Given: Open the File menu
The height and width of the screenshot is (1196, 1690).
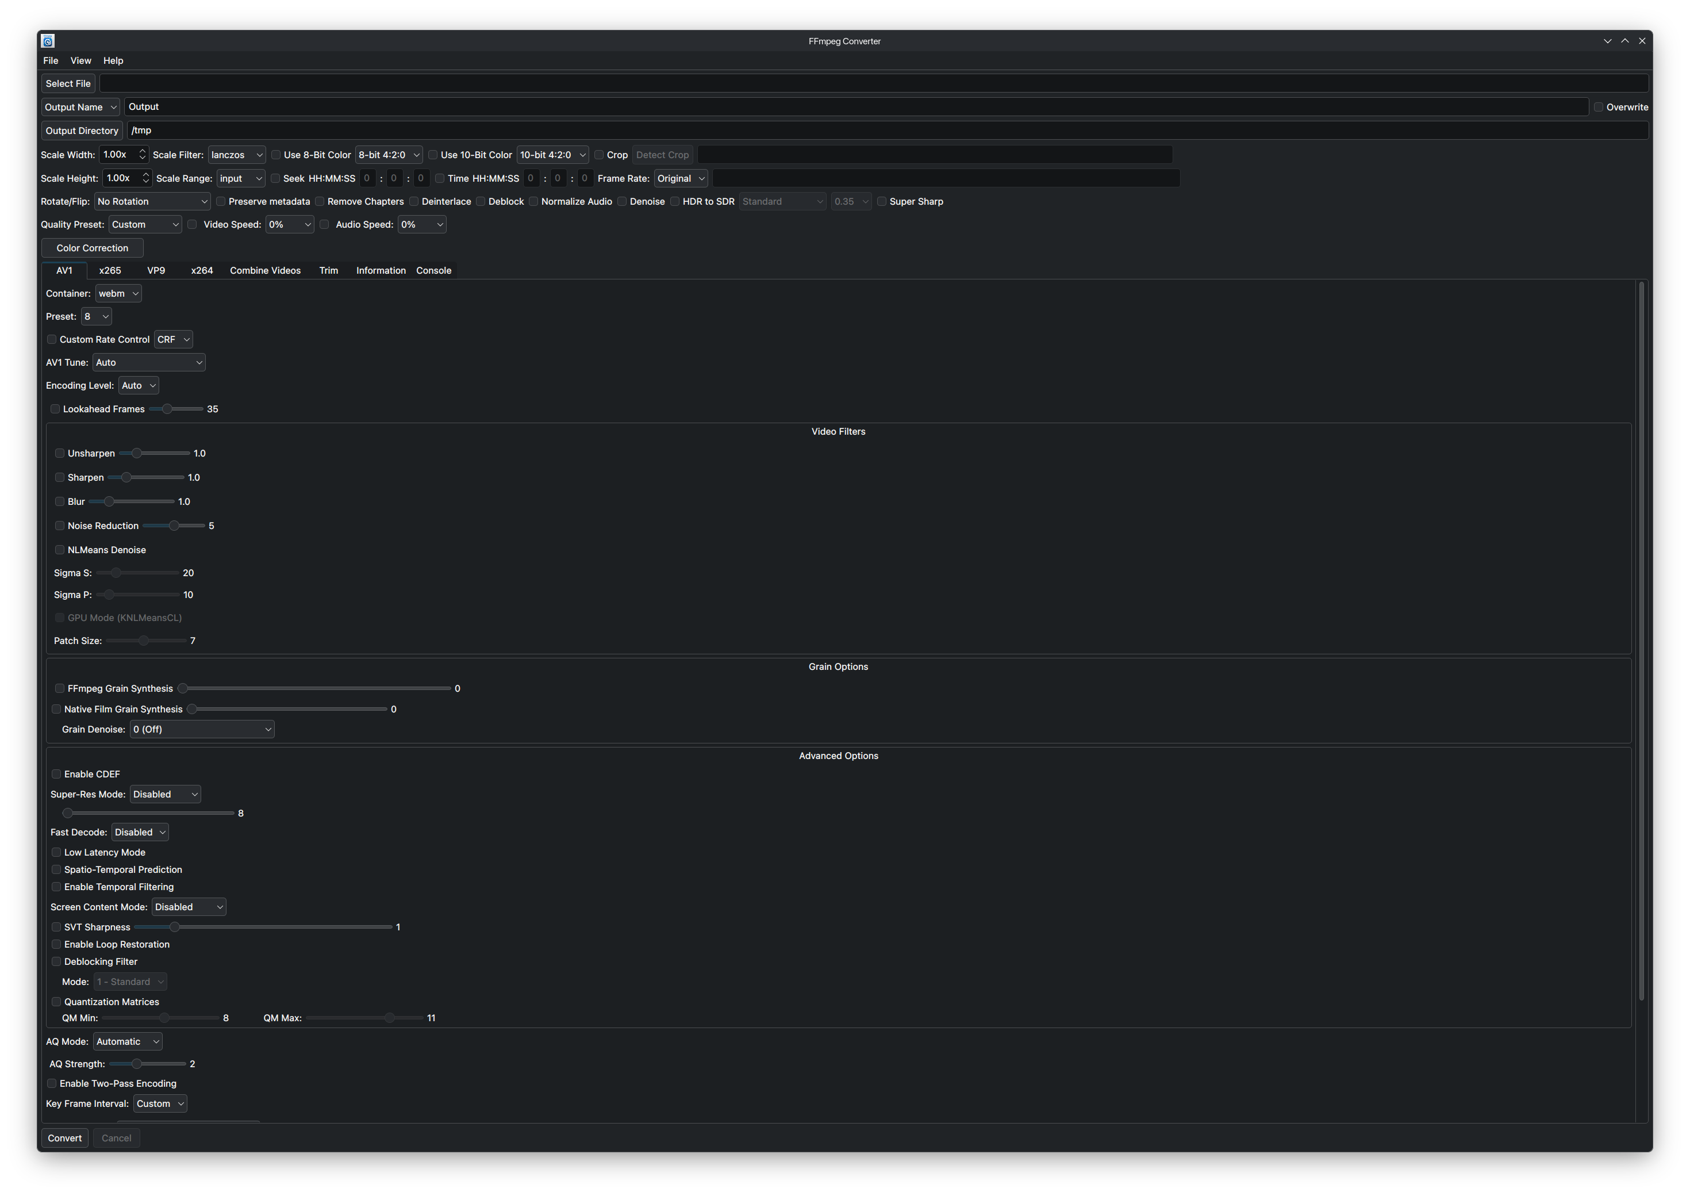Looking at the screenshot, I should pos(51,60).
